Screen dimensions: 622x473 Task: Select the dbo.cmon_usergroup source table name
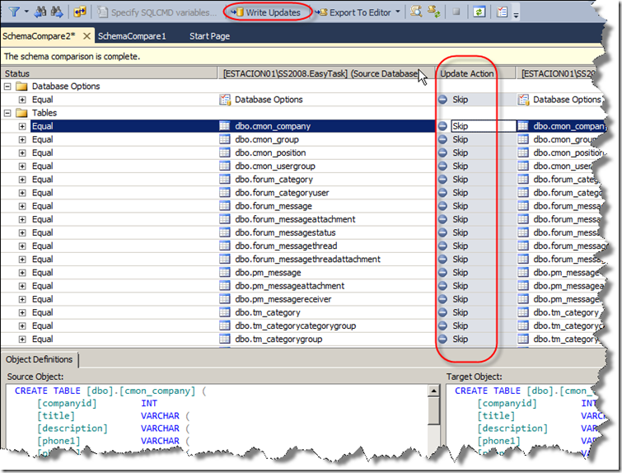pyautogui.click(x=275, y=166)
